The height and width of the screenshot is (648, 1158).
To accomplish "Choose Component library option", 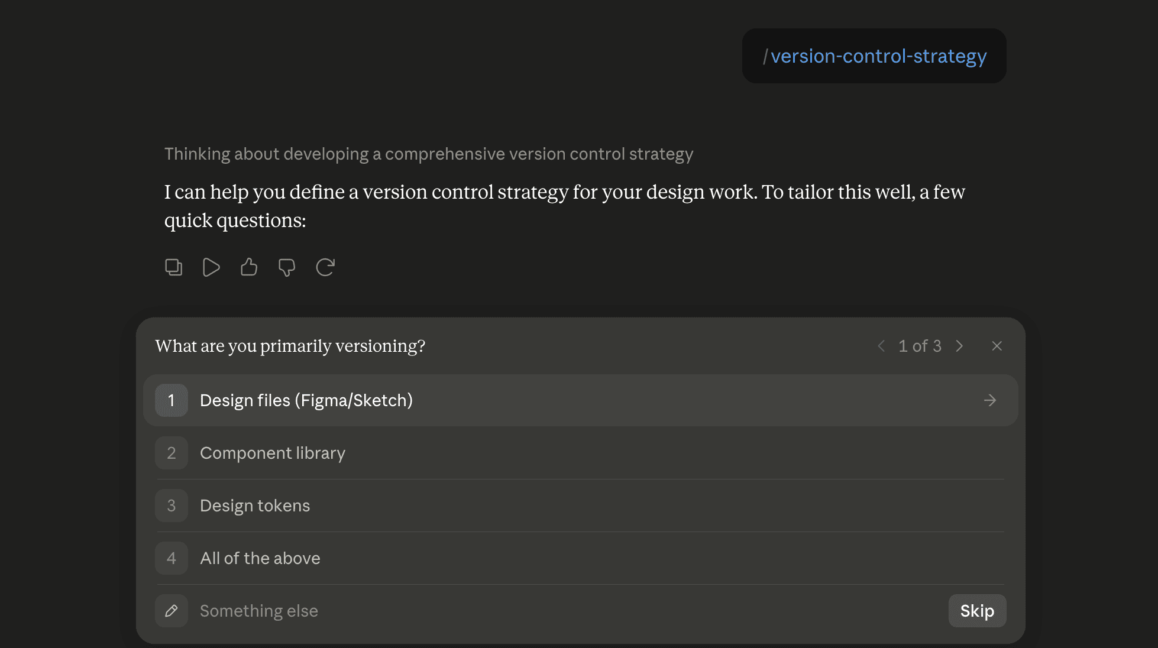I will coord(581,453).
